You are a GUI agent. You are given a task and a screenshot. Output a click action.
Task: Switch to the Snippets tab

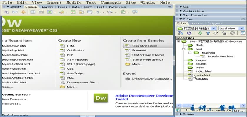coord(215,23)
